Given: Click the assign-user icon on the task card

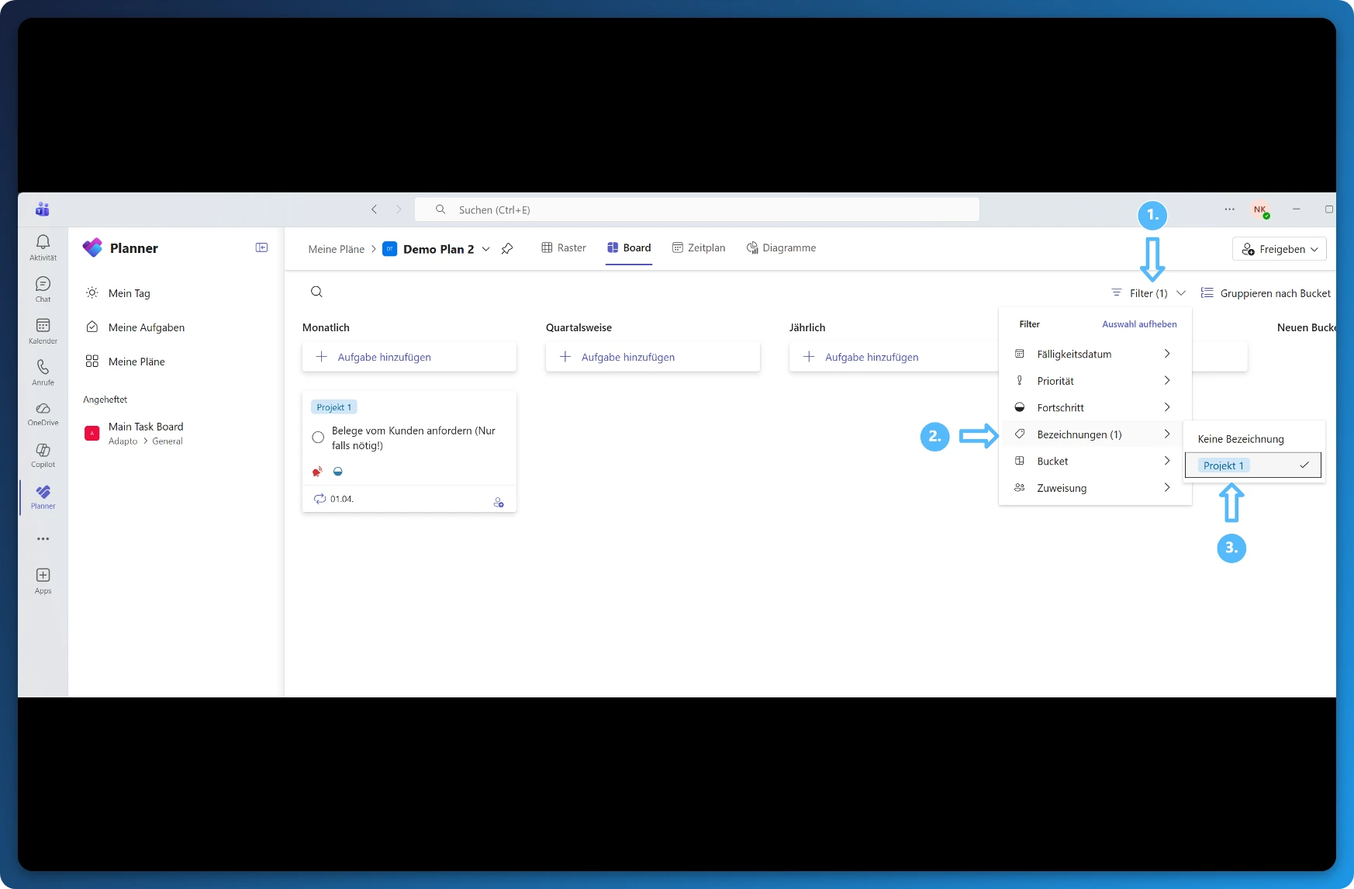Looking at the screenshot, I should (499, 502).
